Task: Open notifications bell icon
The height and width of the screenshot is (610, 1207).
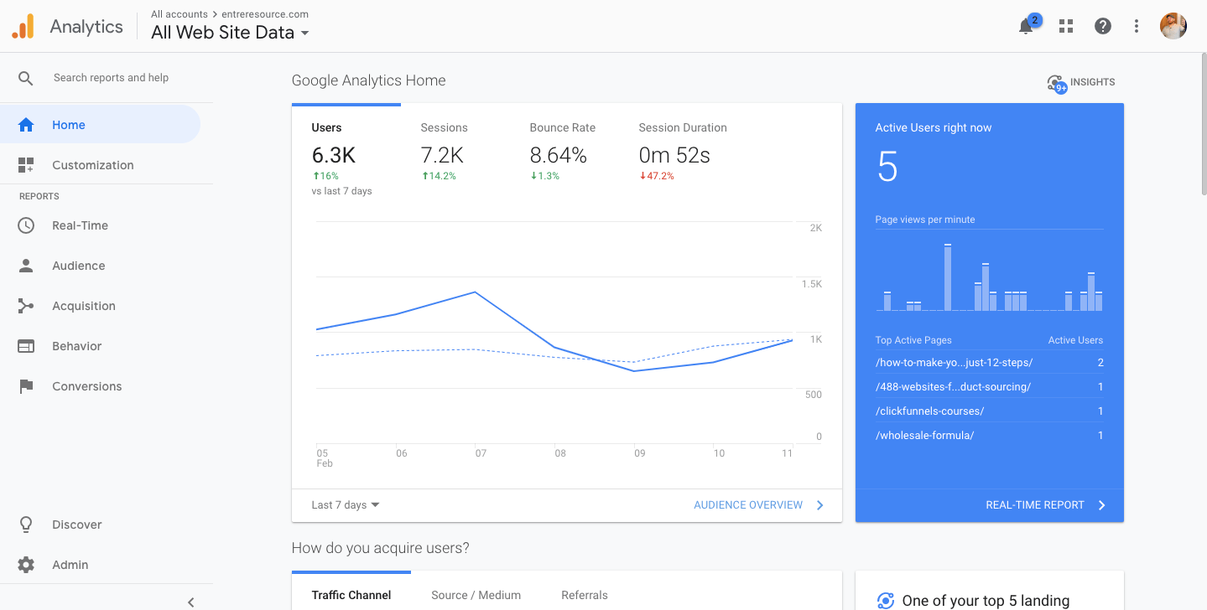Action: 1026,27
